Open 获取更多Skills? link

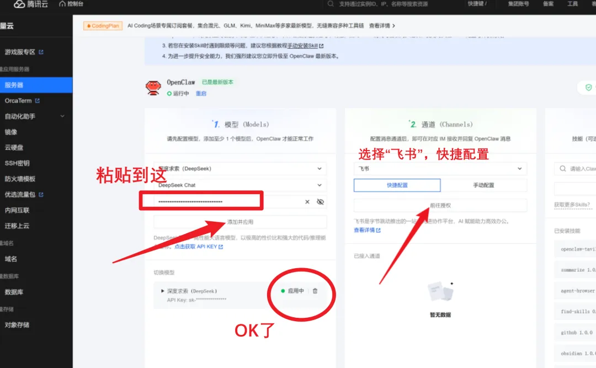[572, 205]
